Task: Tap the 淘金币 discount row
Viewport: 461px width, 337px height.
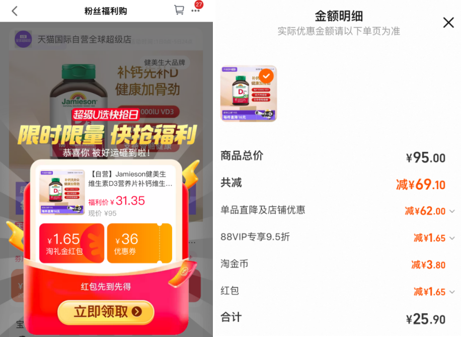Action: (x=333, y=265)
